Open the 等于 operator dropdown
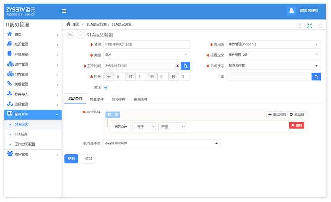This screenshot has width=331, height=202. [x=144, y=127]
